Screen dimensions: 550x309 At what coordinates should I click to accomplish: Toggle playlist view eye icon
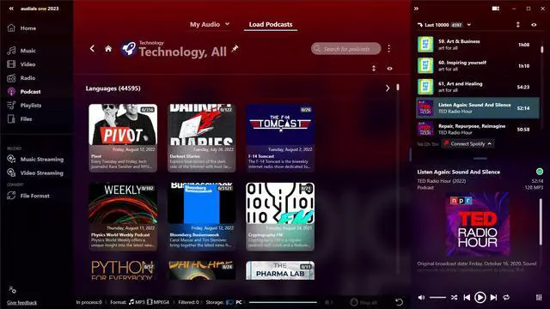pos(534,25)
